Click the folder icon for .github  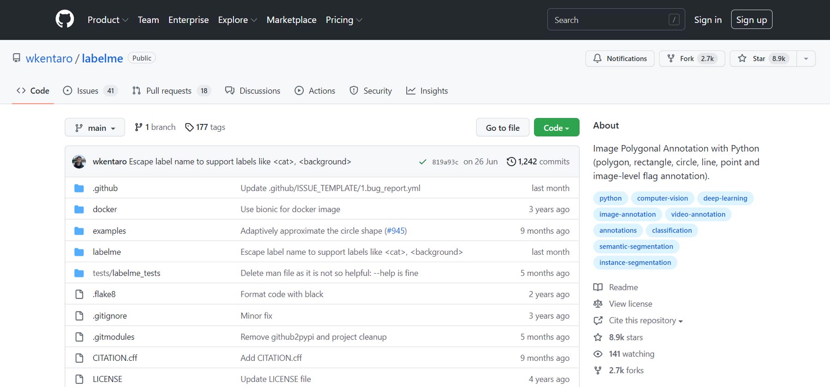79,188
